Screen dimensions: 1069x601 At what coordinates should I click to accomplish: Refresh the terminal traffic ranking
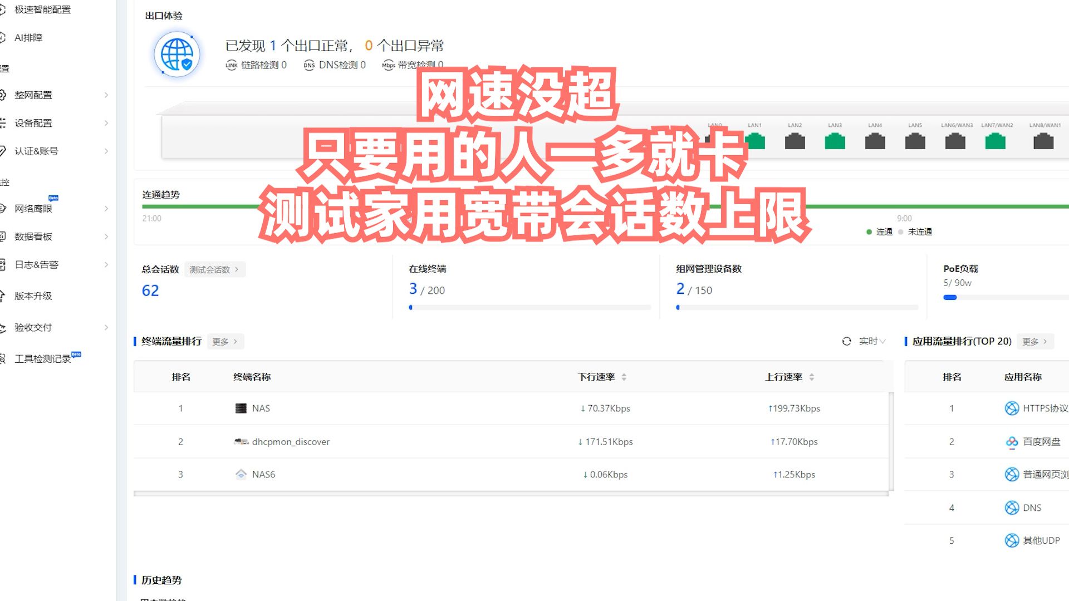point(846,341)
